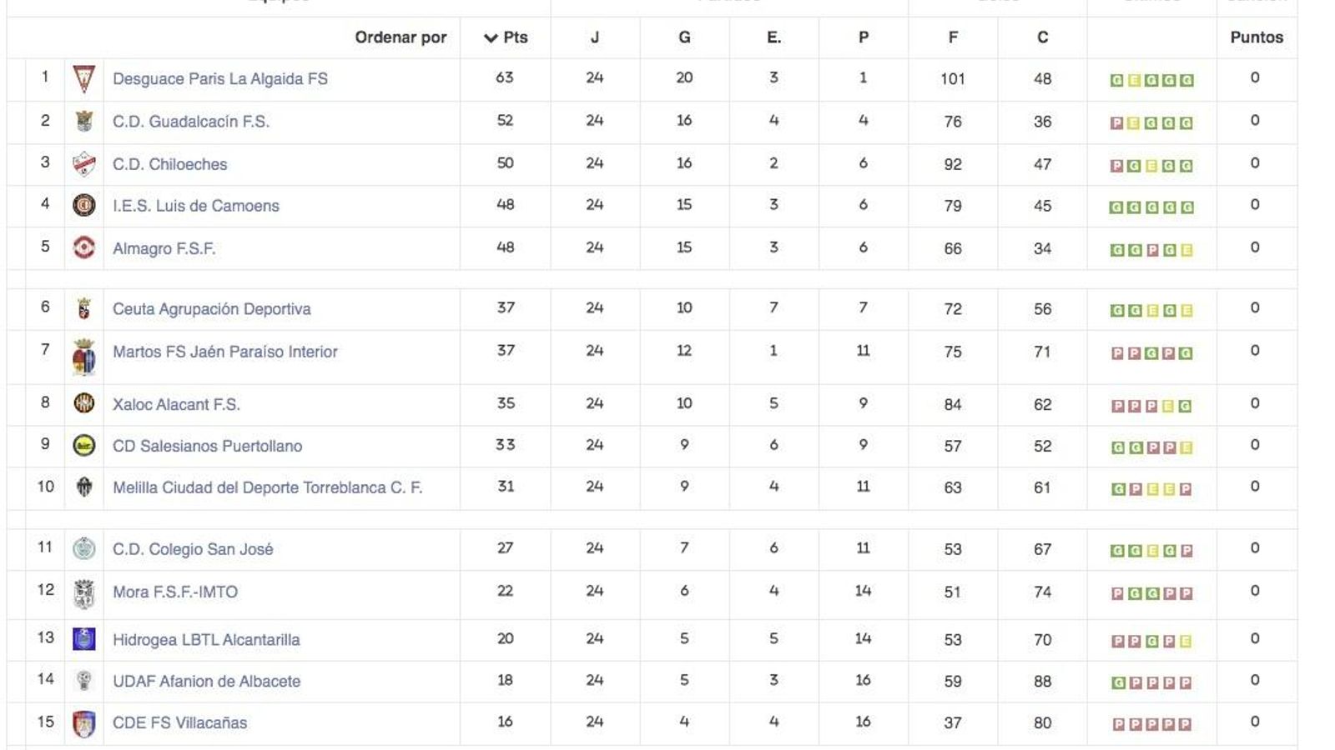Click the Xaloc Alacant F.S. crest
Image resolution: width=1335 pixels, height=750 pixels.
tap(83, 403)
